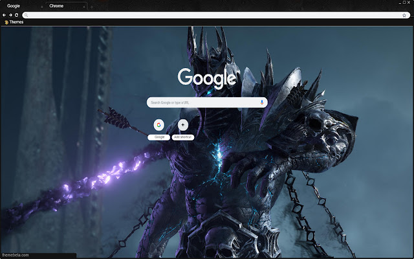This screenshot has width=414, height=259.
Task: Minimize the browser window
Action: coord(400,3)
